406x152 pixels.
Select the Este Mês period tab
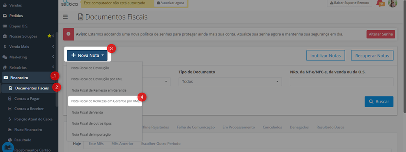(96, 143)
